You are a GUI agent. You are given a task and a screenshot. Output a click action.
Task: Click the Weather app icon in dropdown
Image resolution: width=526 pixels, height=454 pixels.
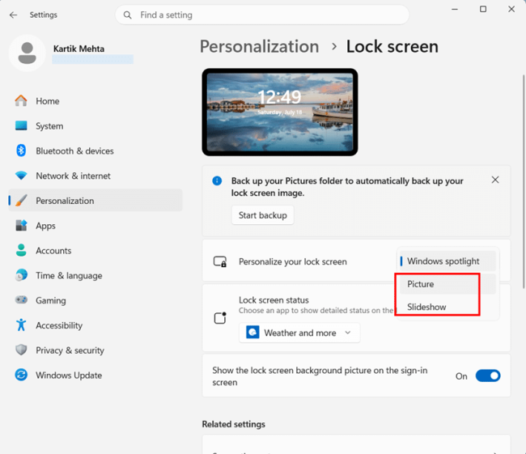(x=252, y=333)
